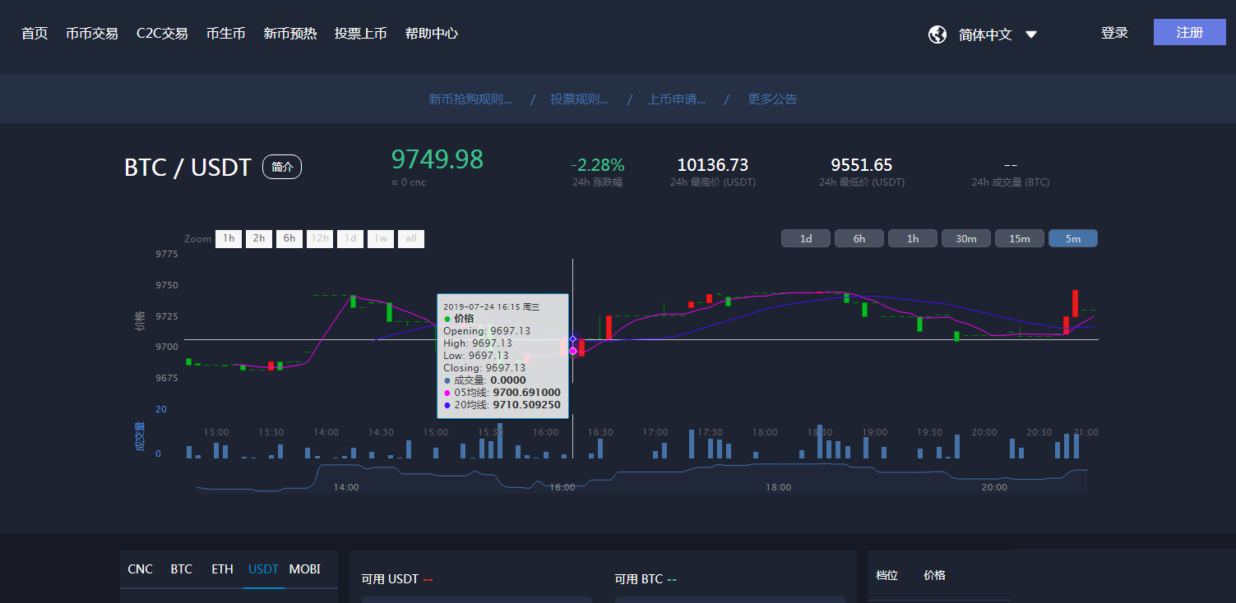
Task: Set chart zoom to 6h
Action: 289,239
